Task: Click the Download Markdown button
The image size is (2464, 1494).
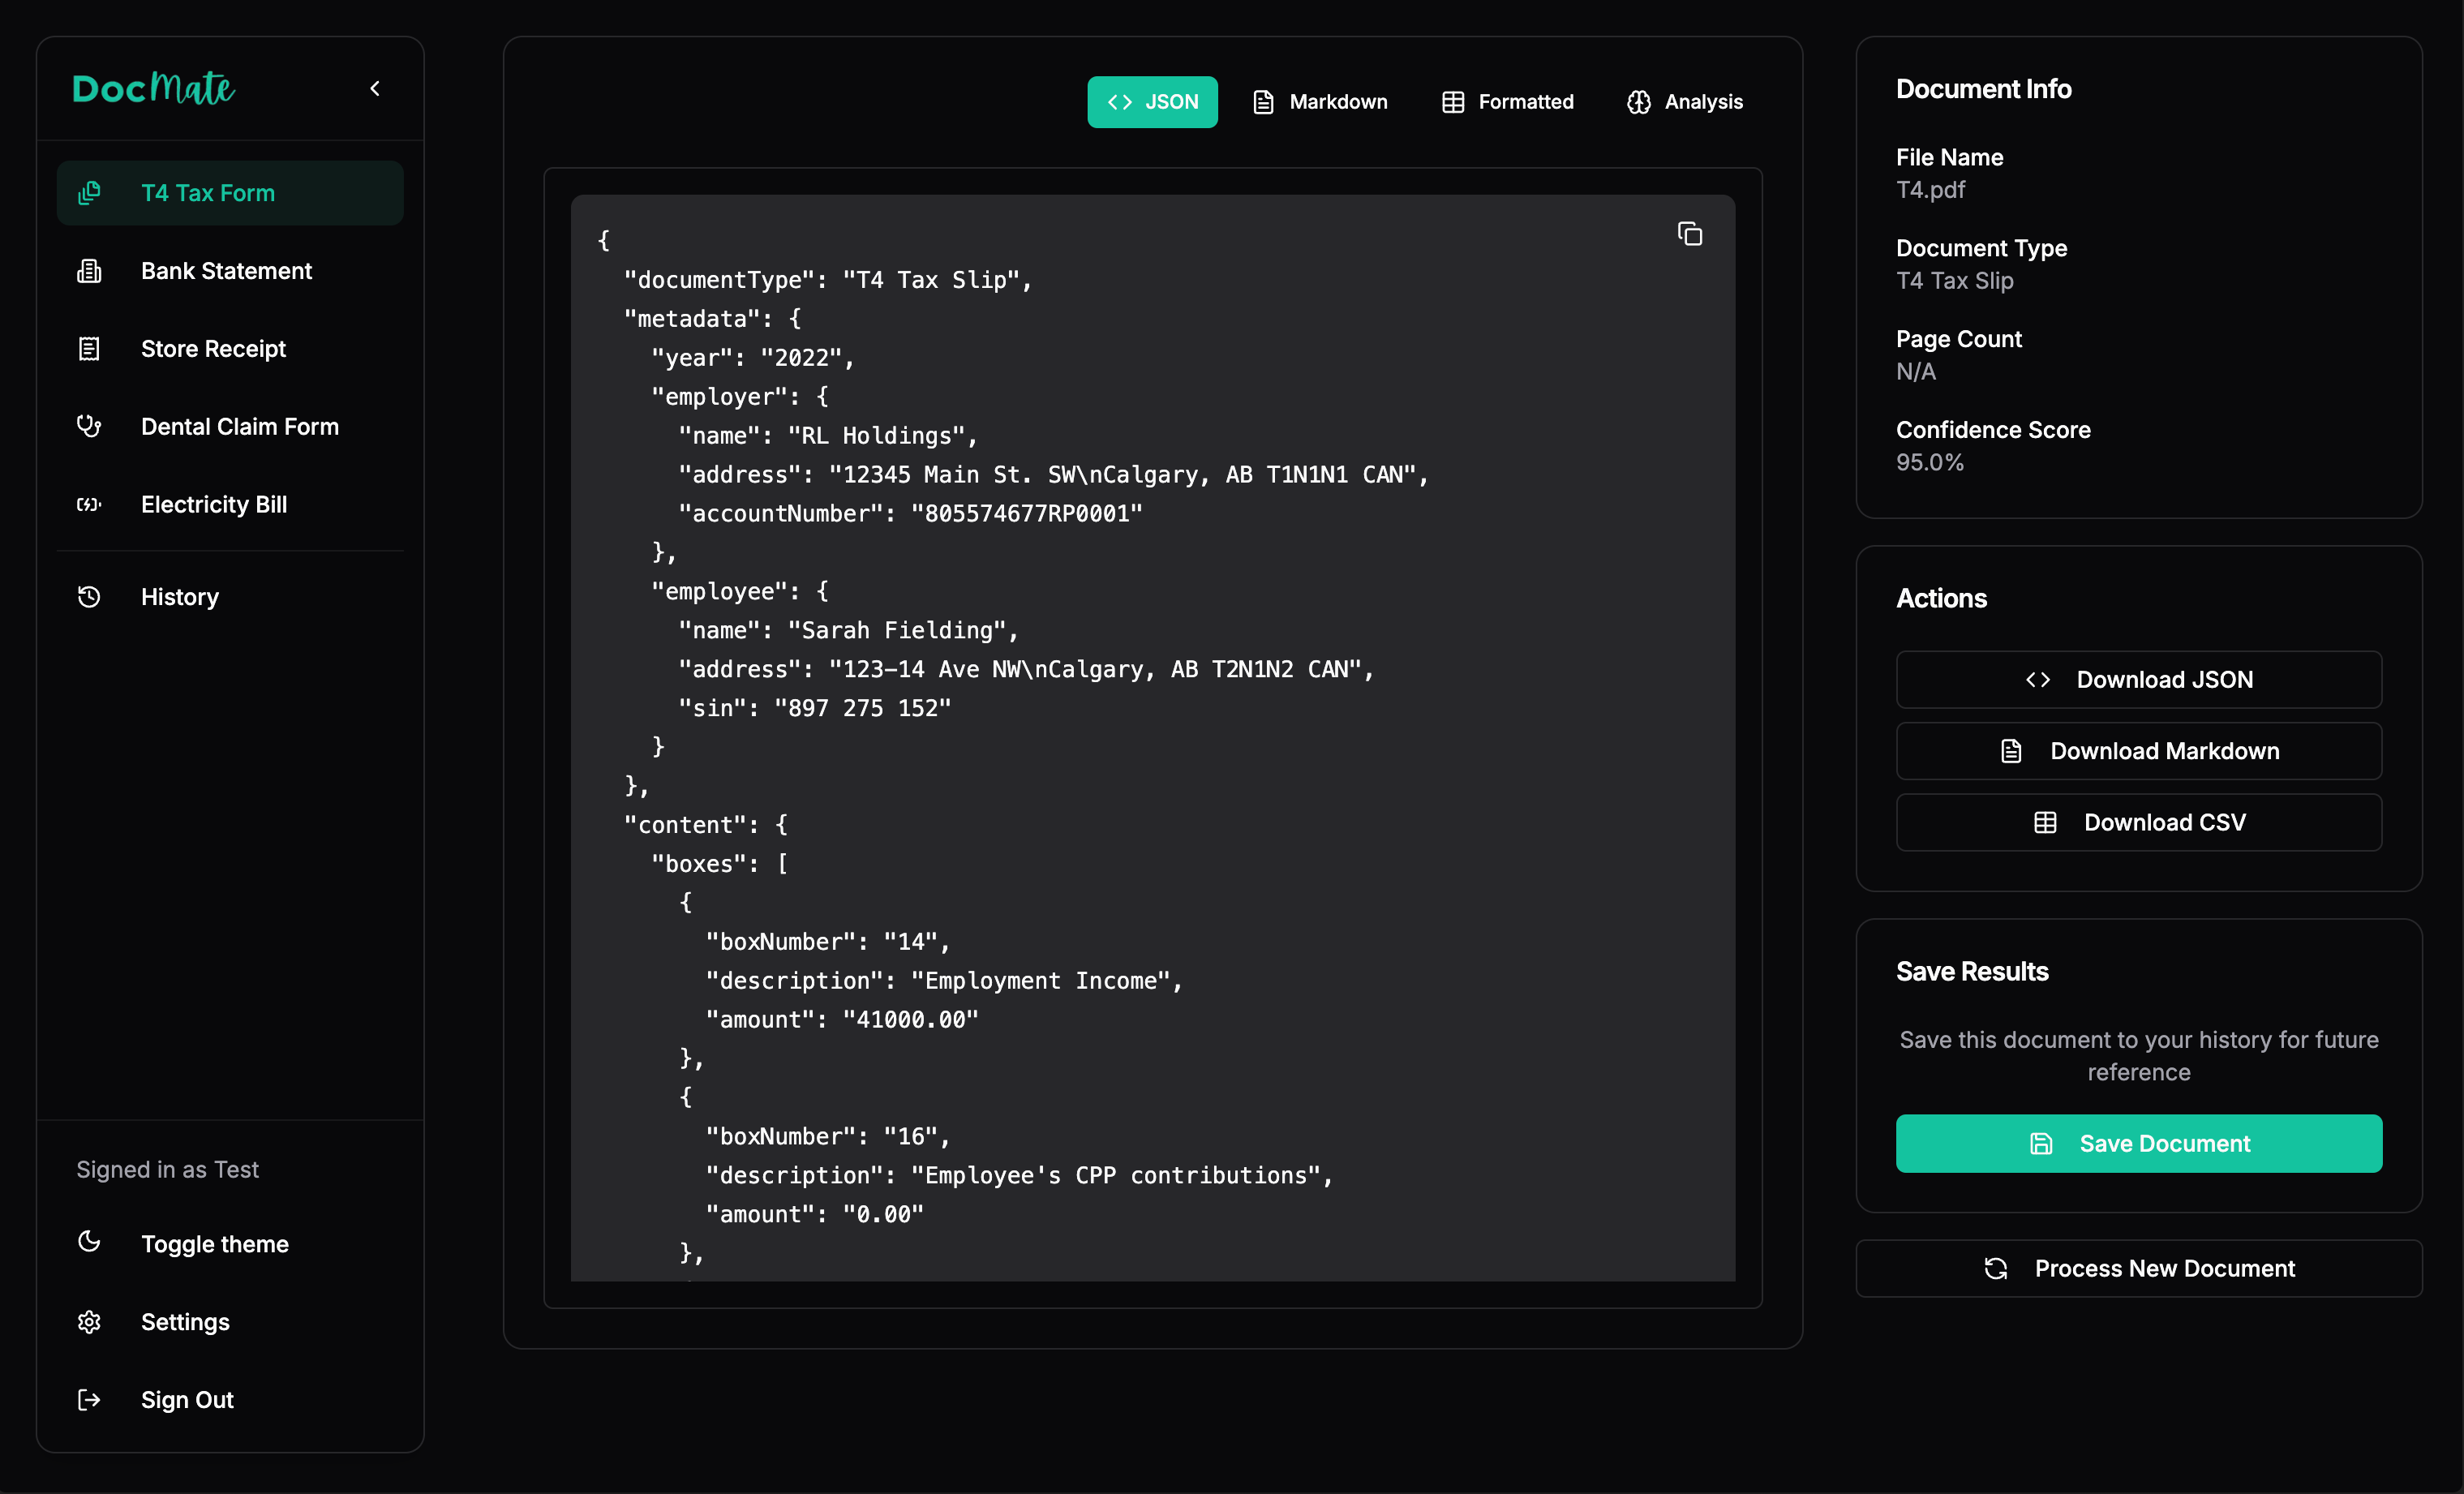Action: (x=2138, y=751)
